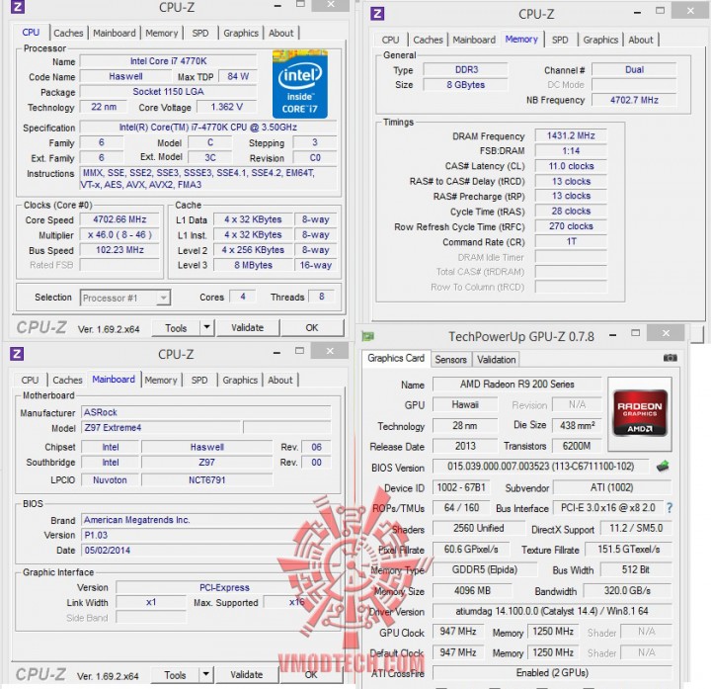Open About tab in the Mainboard window
Viewport: 711px width, 689px height.
(280, 380)
